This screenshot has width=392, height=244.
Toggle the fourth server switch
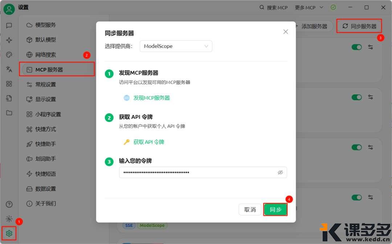click(356, 197)
